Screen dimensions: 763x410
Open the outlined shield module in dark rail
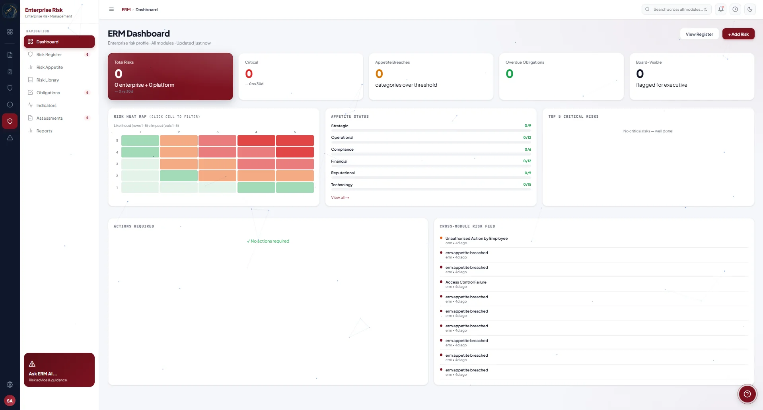click(x=10, y=88)
